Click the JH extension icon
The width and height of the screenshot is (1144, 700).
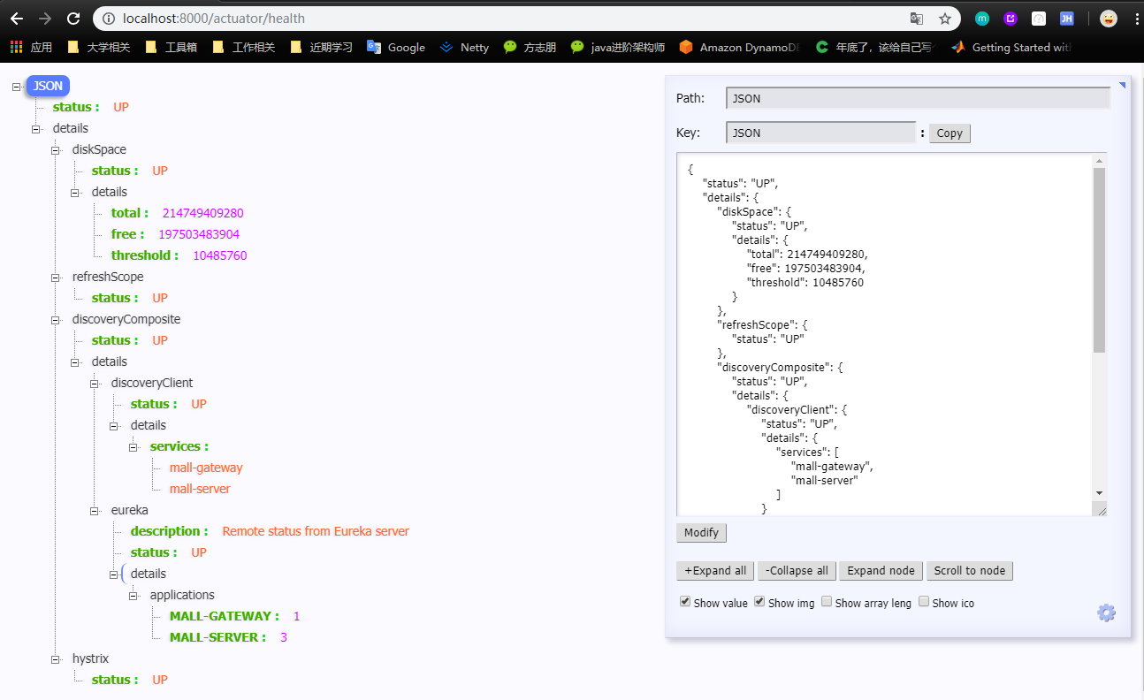1066,18
